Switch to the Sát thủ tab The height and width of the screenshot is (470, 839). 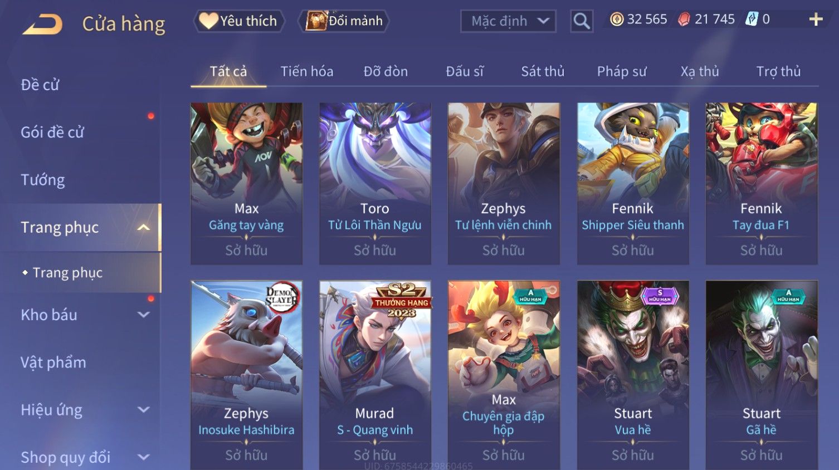click(543, 71)
